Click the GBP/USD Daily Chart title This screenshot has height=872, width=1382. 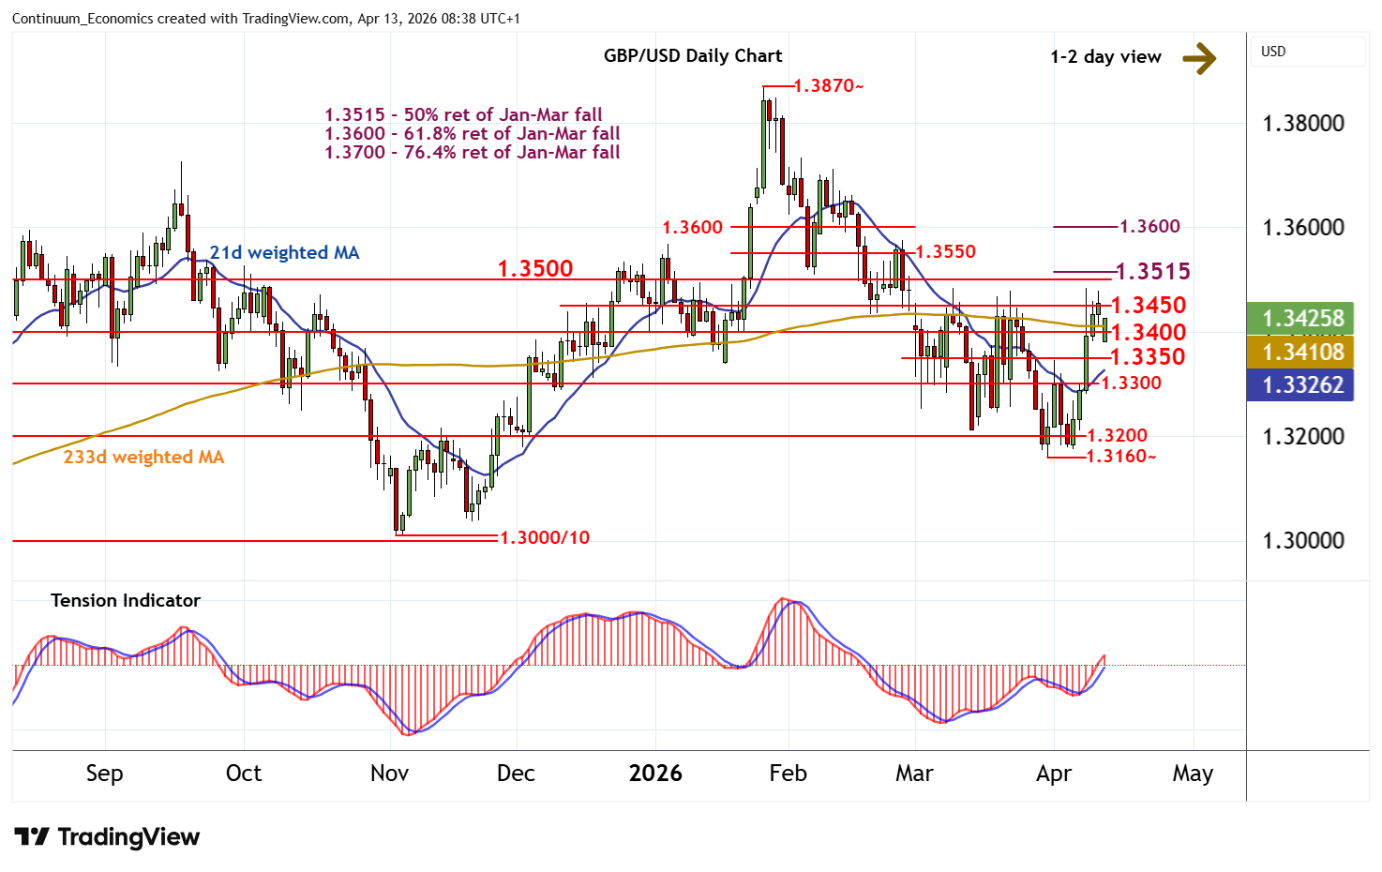click(x=692, y=56)
